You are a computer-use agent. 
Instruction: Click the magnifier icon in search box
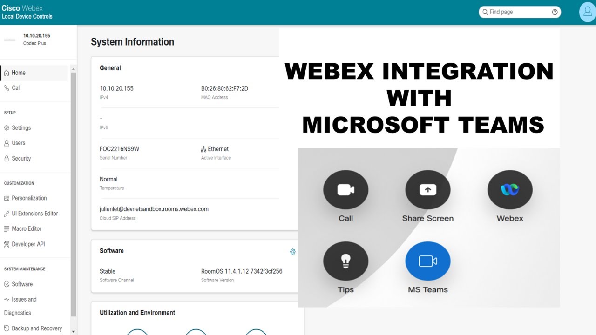[485, 12]
